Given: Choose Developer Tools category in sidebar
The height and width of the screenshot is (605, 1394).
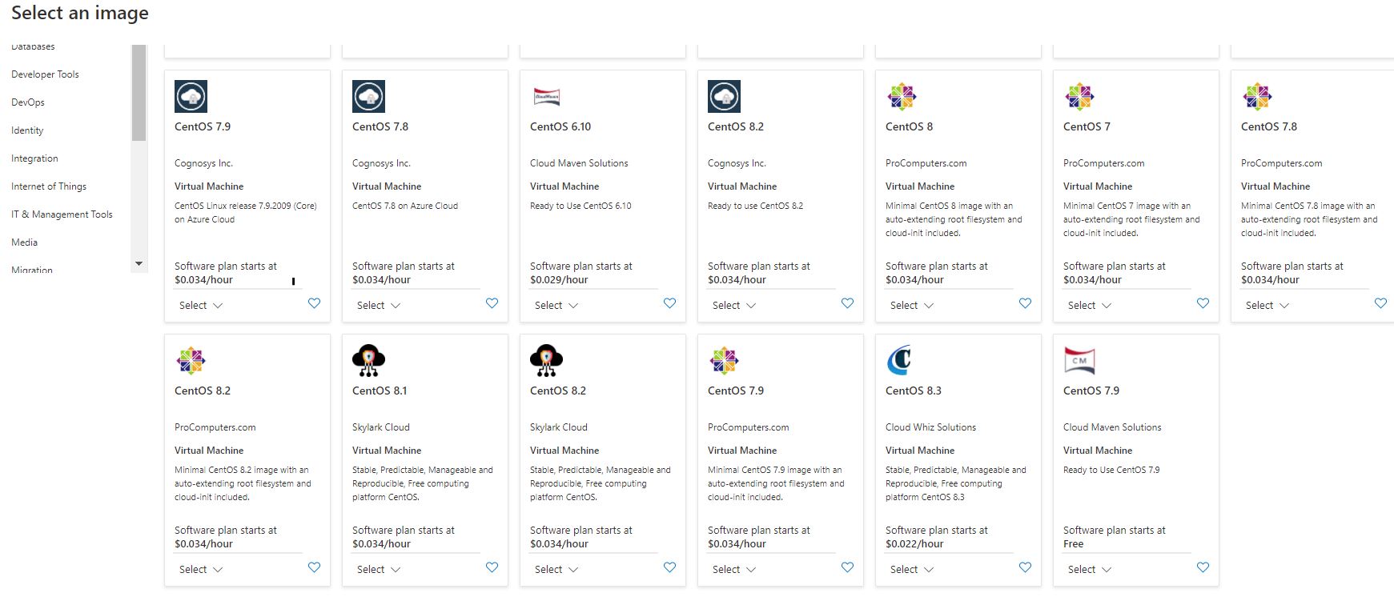Looking at the screenshot, I should 45,74.
